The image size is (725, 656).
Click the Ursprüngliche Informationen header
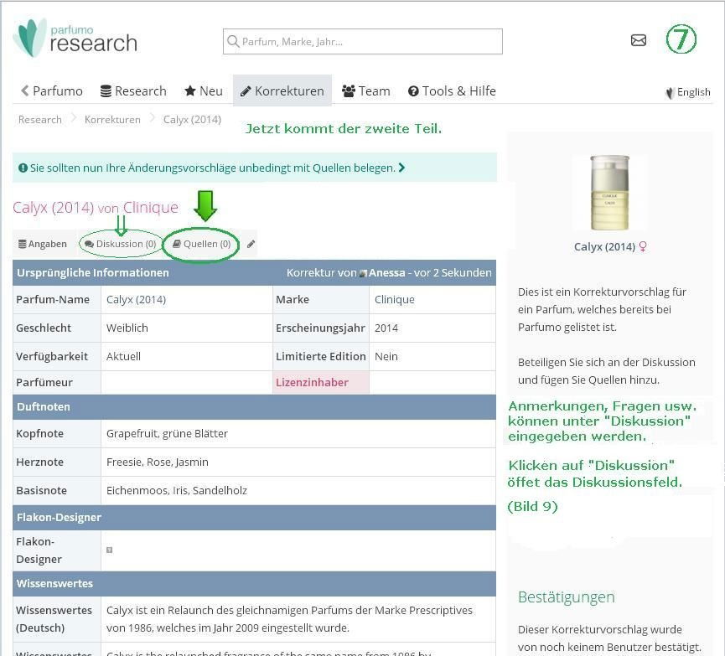point(93,273)
